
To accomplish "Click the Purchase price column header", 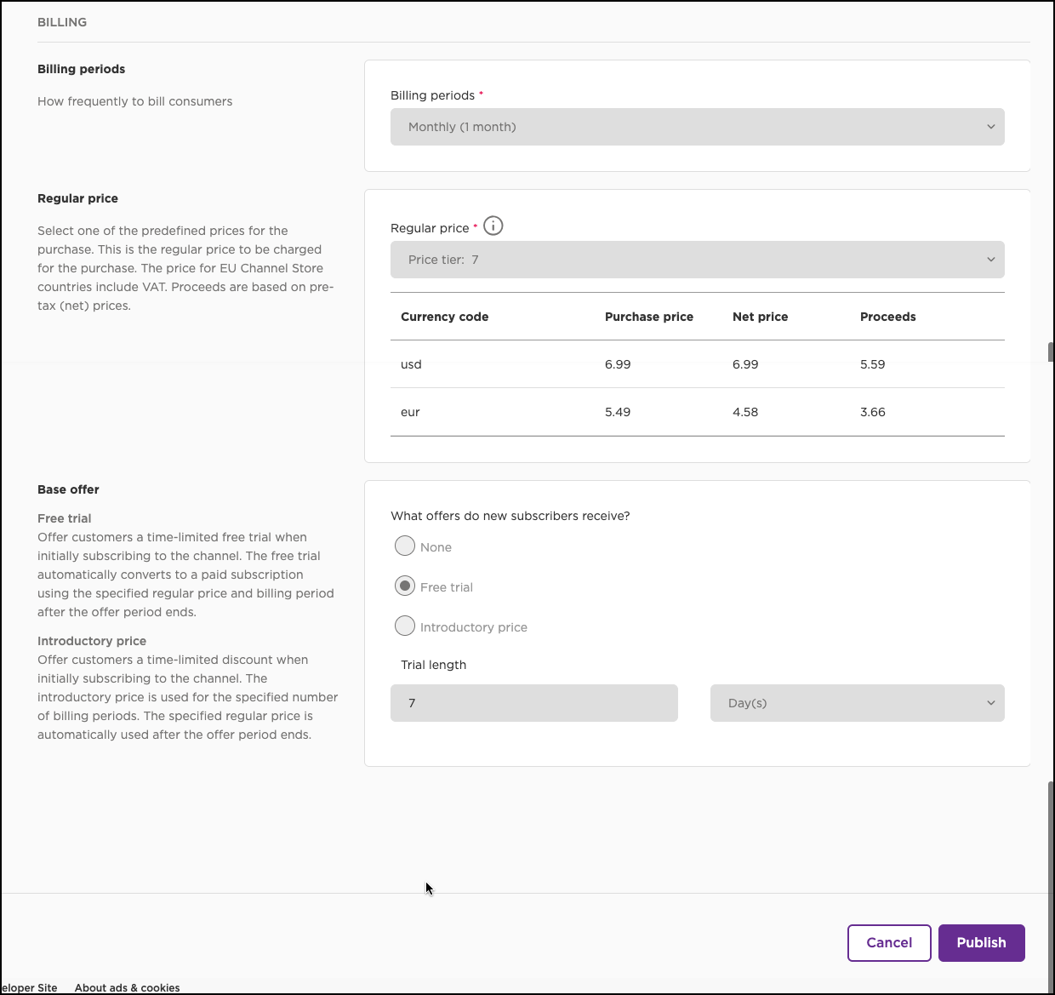I will tap(648, 317).
